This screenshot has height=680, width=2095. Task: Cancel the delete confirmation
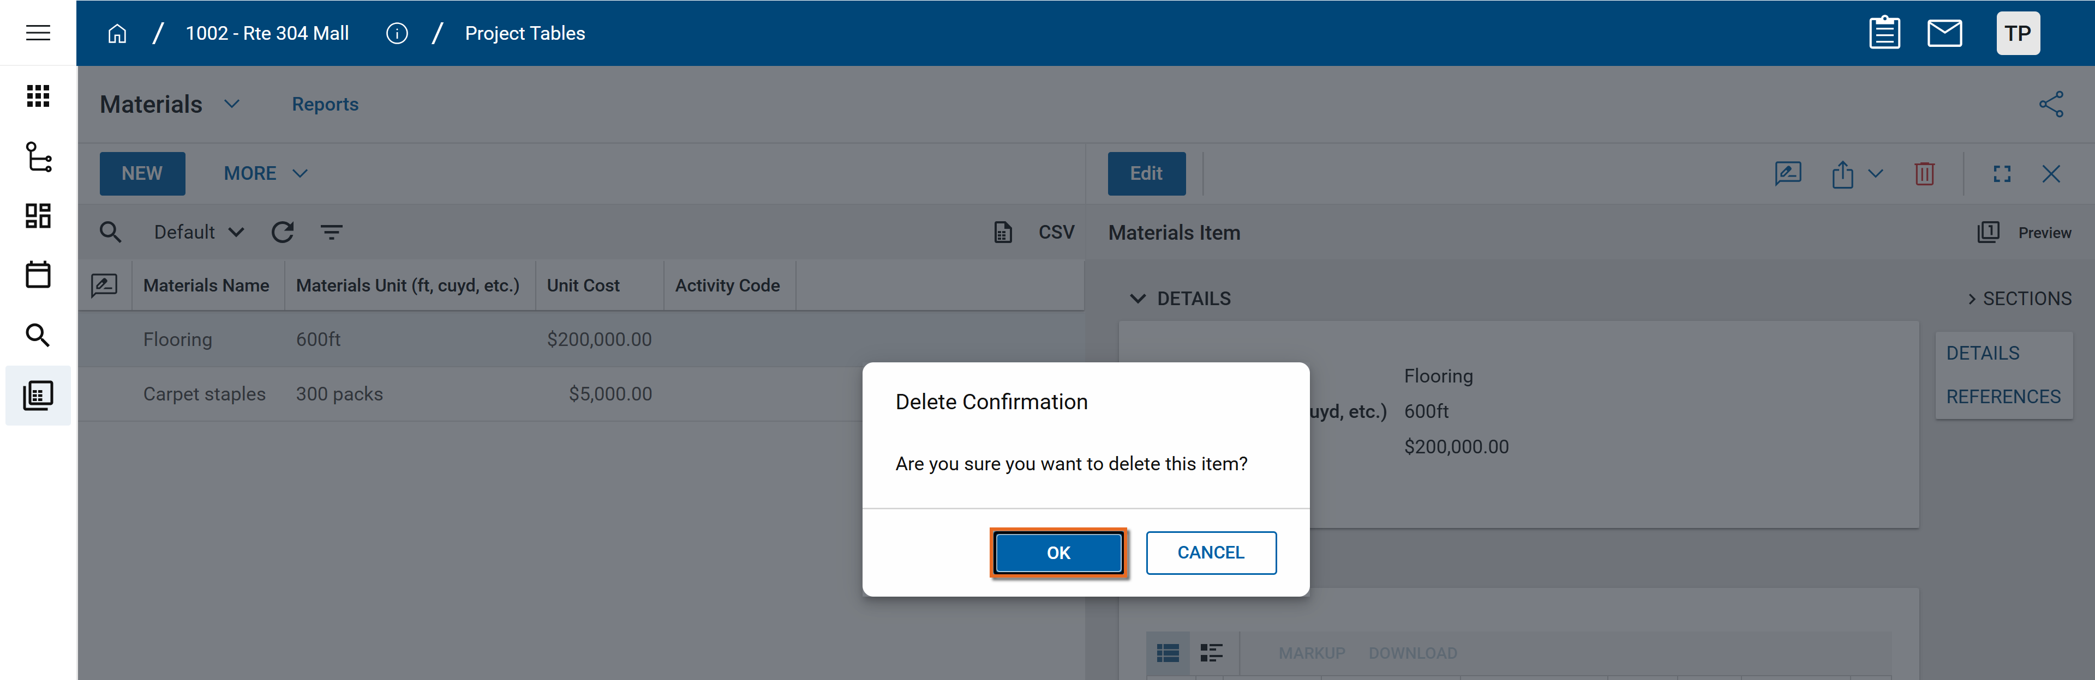[x=1210, y=552]
